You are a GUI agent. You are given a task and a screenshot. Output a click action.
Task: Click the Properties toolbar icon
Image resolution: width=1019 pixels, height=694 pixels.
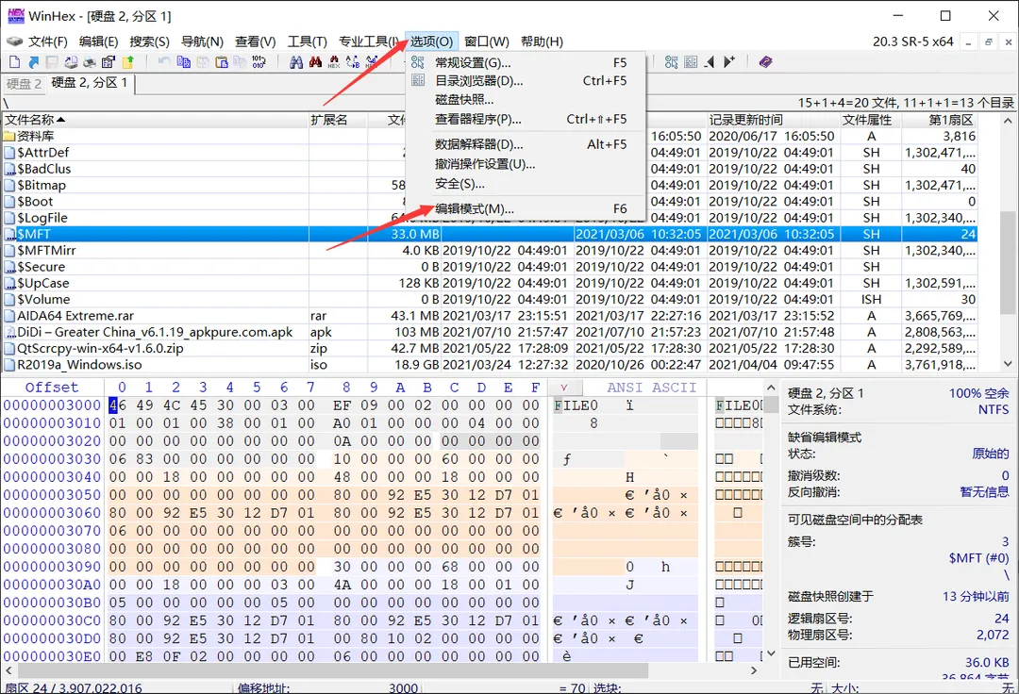(109, 62)
